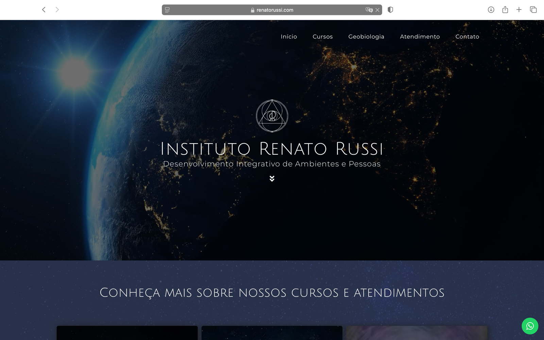Show the downloads list icon
This screenshot has width=544, height=340.
[491, 10]
